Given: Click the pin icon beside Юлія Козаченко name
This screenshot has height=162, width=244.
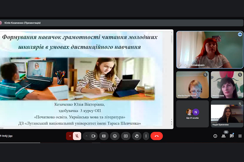Looking at the screenshot, I should (180, 65).
